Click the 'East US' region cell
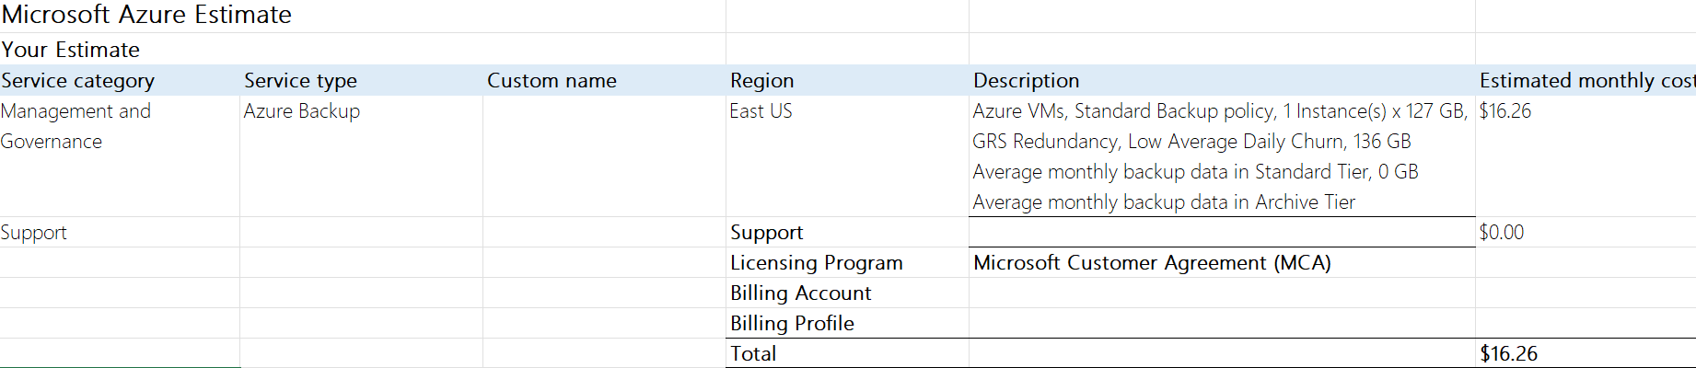This screenshot has height=368, width=1696. click(x=847, y=156)
